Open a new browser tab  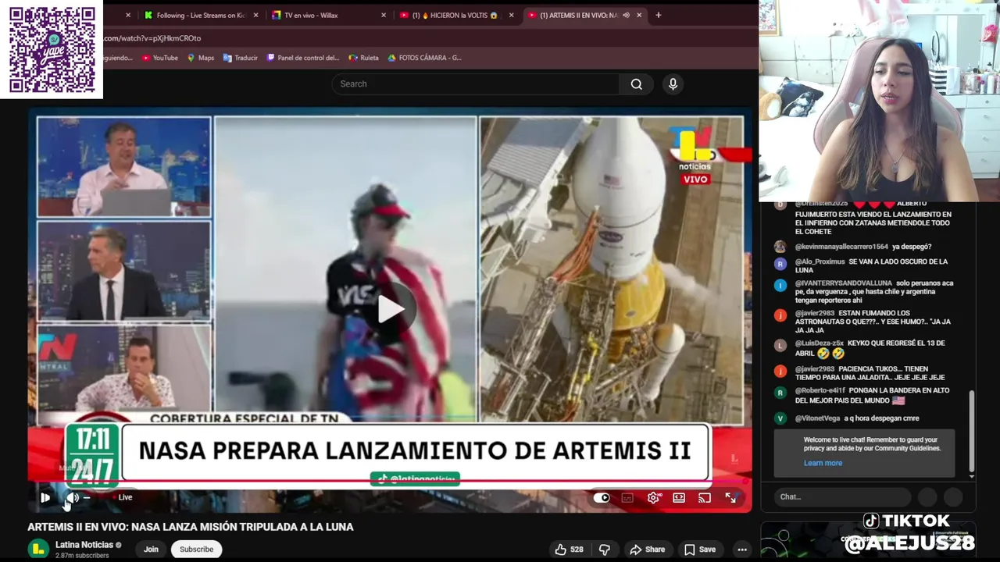[658, 15]
